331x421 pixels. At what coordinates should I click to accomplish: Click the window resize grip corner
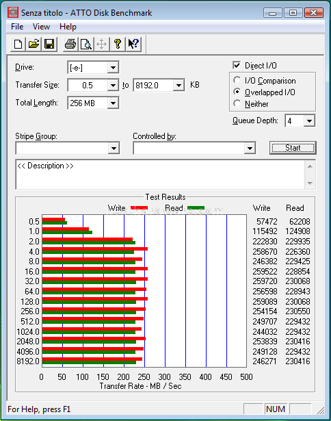(x=320, y=410)
